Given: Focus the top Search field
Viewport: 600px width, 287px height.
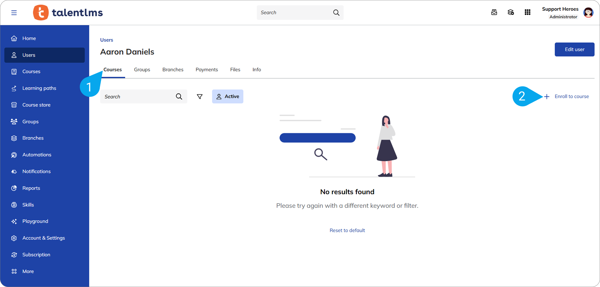Looking at the screenshot, I should click(300, 13).
